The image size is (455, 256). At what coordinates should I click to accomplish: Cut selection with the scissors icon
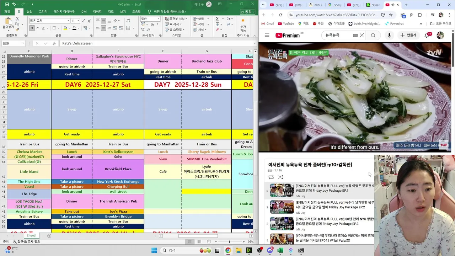click(18, 19)
